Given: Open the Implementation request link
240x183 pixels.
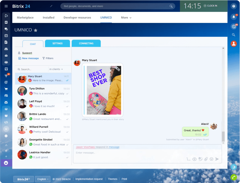Looking at the screenshot, I should [89, 179].
